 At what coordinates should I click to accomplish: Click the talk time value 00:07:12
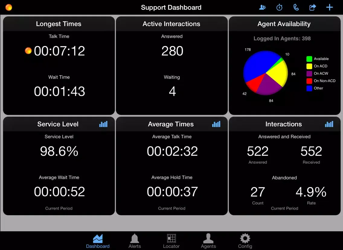[x=59, y=51]
